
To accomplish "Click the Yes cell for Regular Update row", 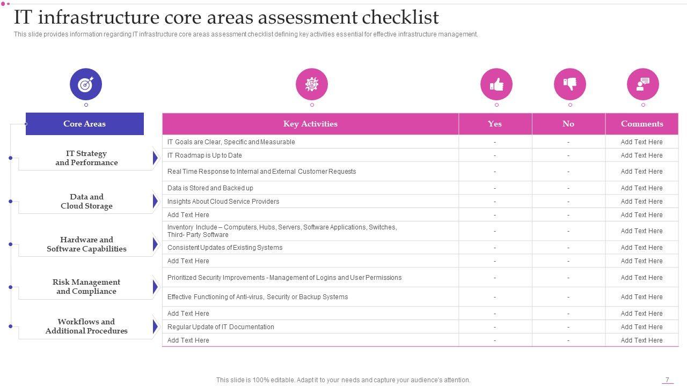I will pos(495,327).
